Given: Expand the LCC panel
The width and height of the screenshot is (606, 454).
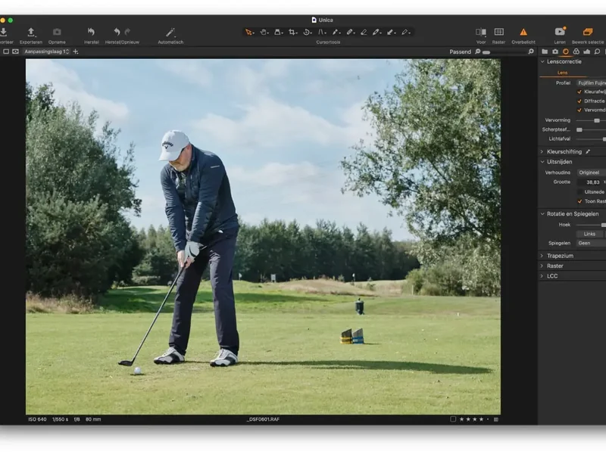Looking at the screenshot, I should (542, 275).
